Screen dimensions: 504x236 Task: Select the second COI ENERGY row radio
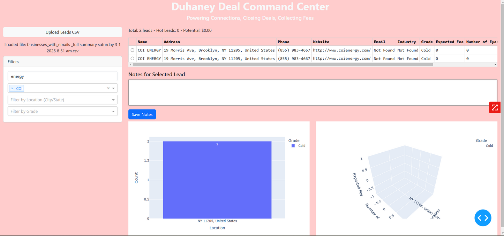point(133,59)
